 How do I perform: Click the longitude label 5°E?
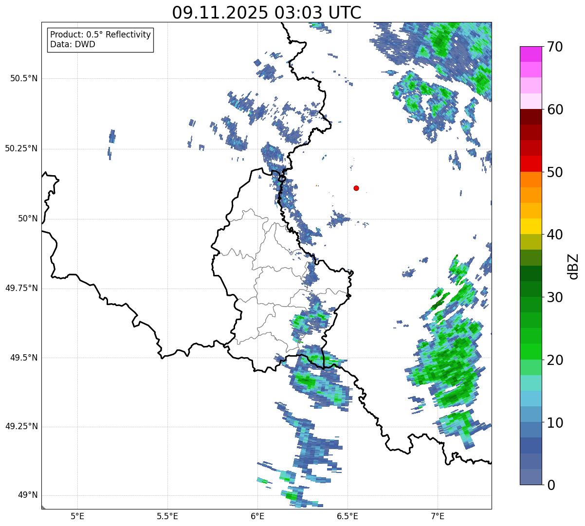coord(77,516)
